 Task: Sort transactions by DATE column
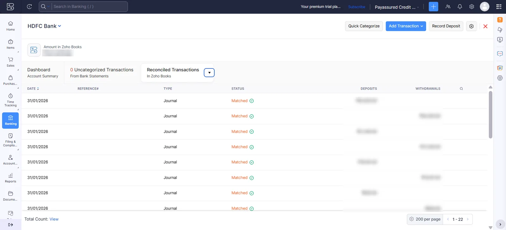tap(33, 89)
